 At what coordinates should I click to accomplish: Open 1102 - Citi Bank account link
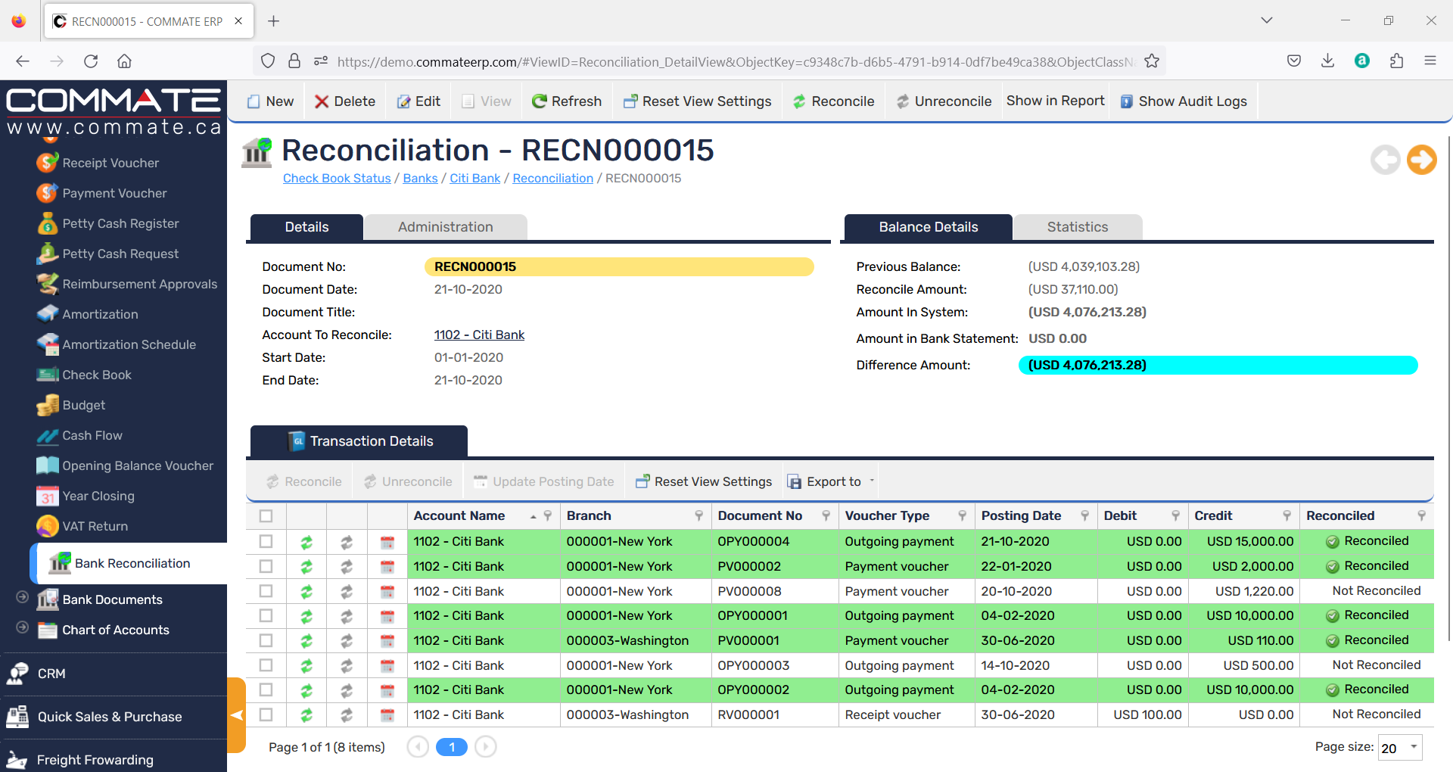tap(479, 335)
